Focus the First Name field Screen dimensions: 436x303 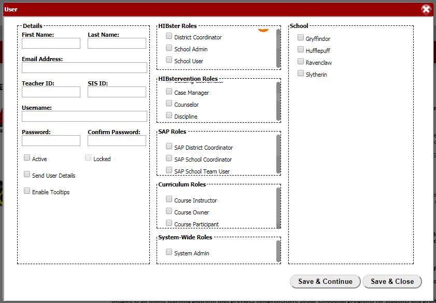[51, 44]
